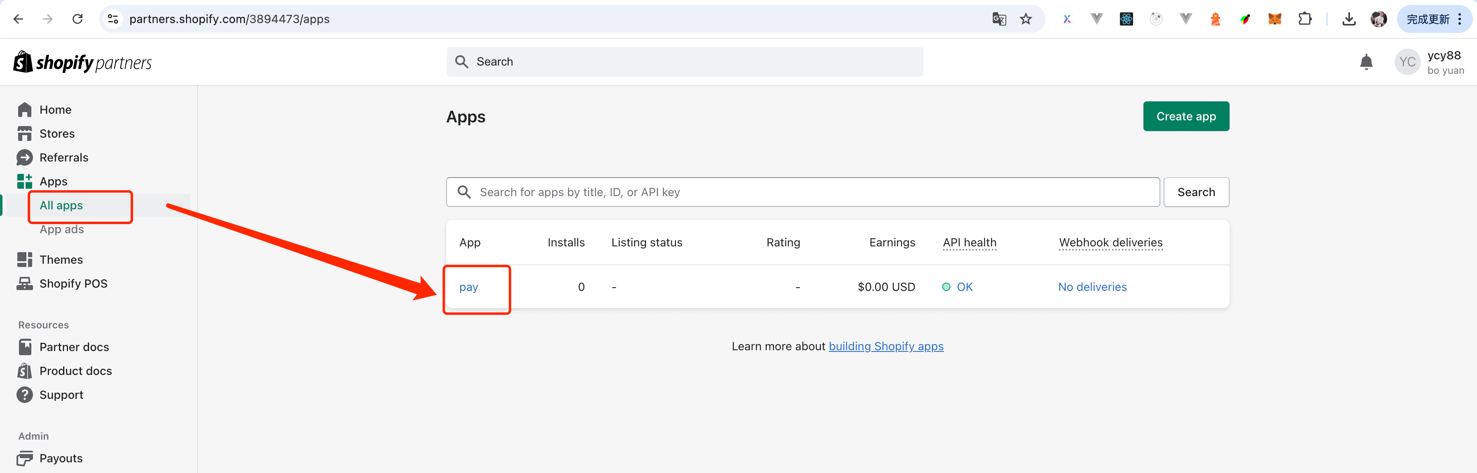Image resolution: width=1477 pixels, height=473 pixels.
Task: Click the building Shopify apps link
Action: (886, 347)
